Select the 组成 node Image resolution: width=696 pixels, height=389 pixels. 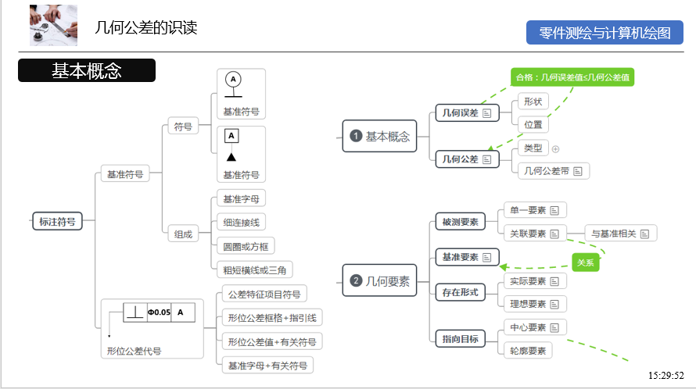tap(183, 234)
